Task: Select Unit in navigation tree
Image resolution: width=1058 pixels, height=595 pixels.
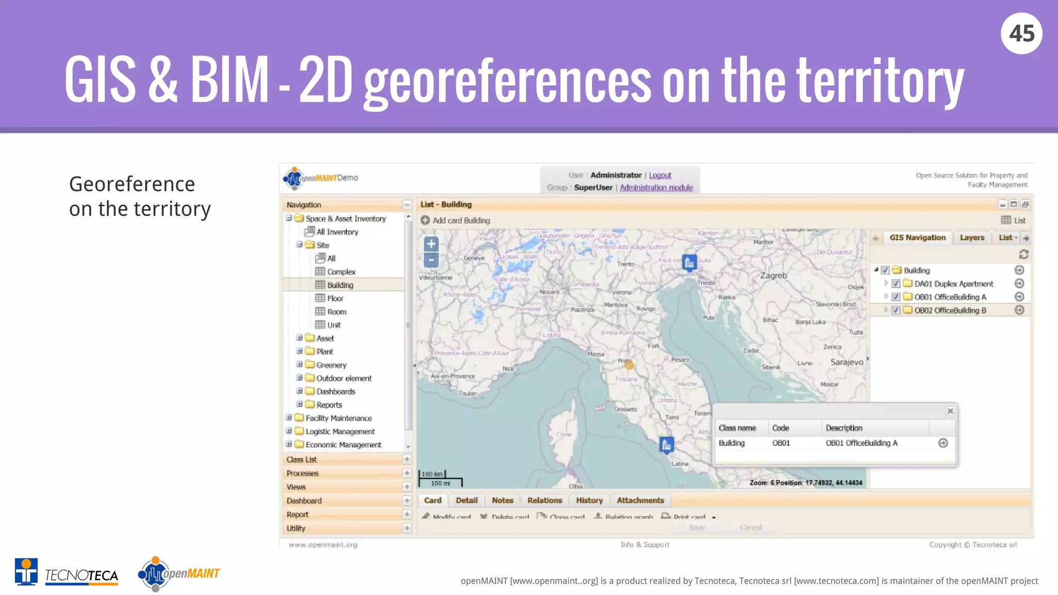Action: [334, 325]
